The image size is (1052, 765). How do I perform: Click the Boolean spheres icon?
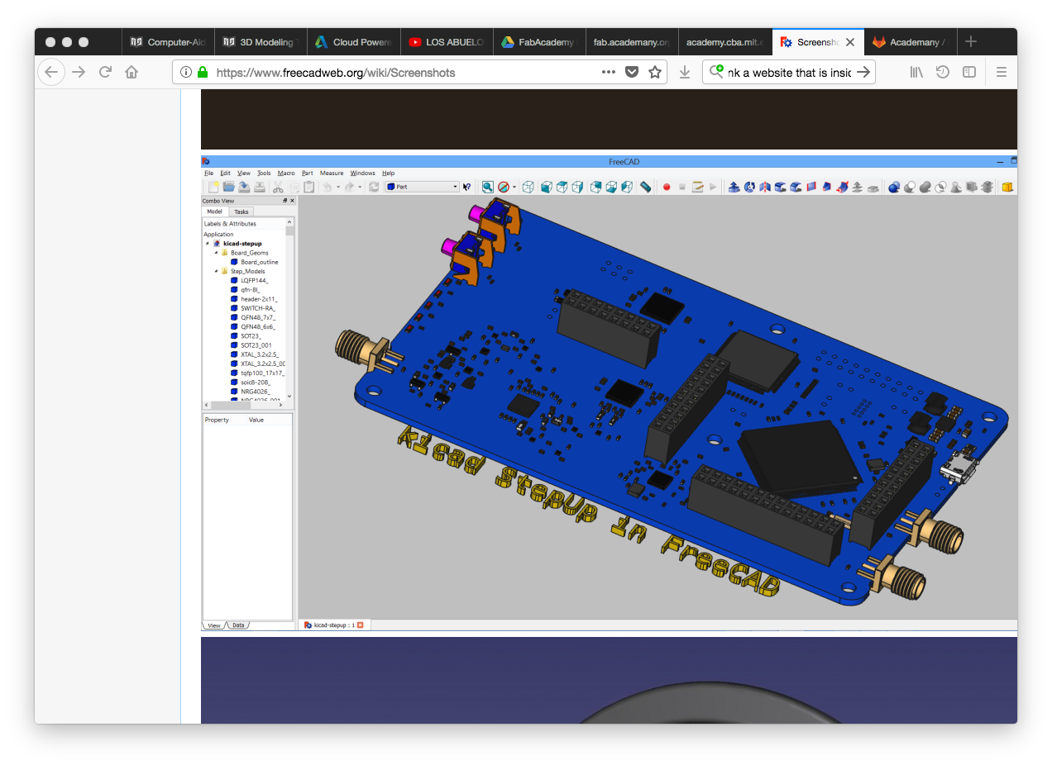coord(894,188)
